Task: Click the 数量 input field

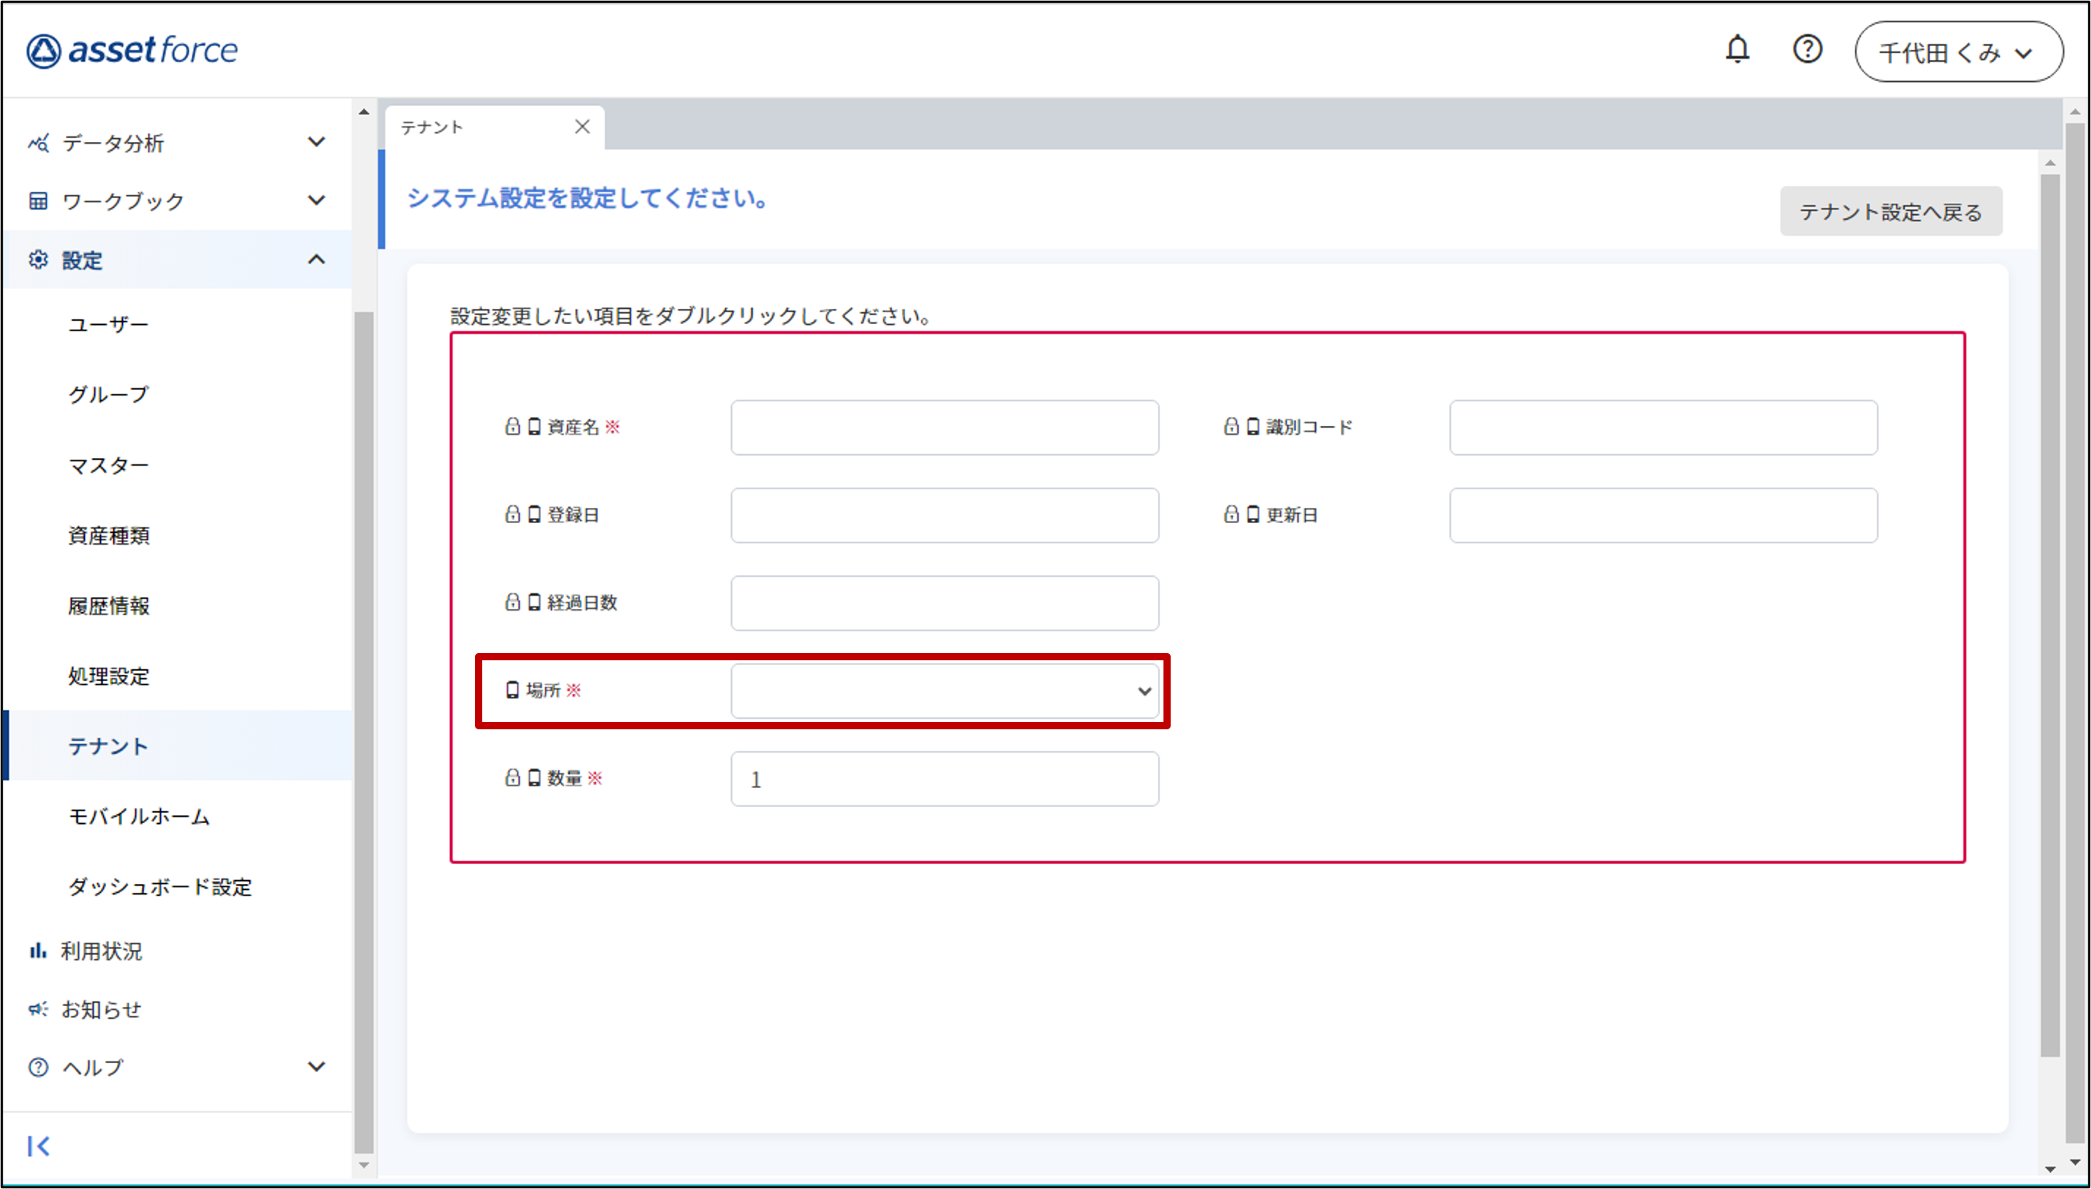Action: (944, 779)
